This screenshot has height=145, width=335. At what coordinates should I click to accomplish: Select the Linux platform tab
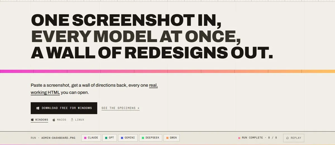77,120
